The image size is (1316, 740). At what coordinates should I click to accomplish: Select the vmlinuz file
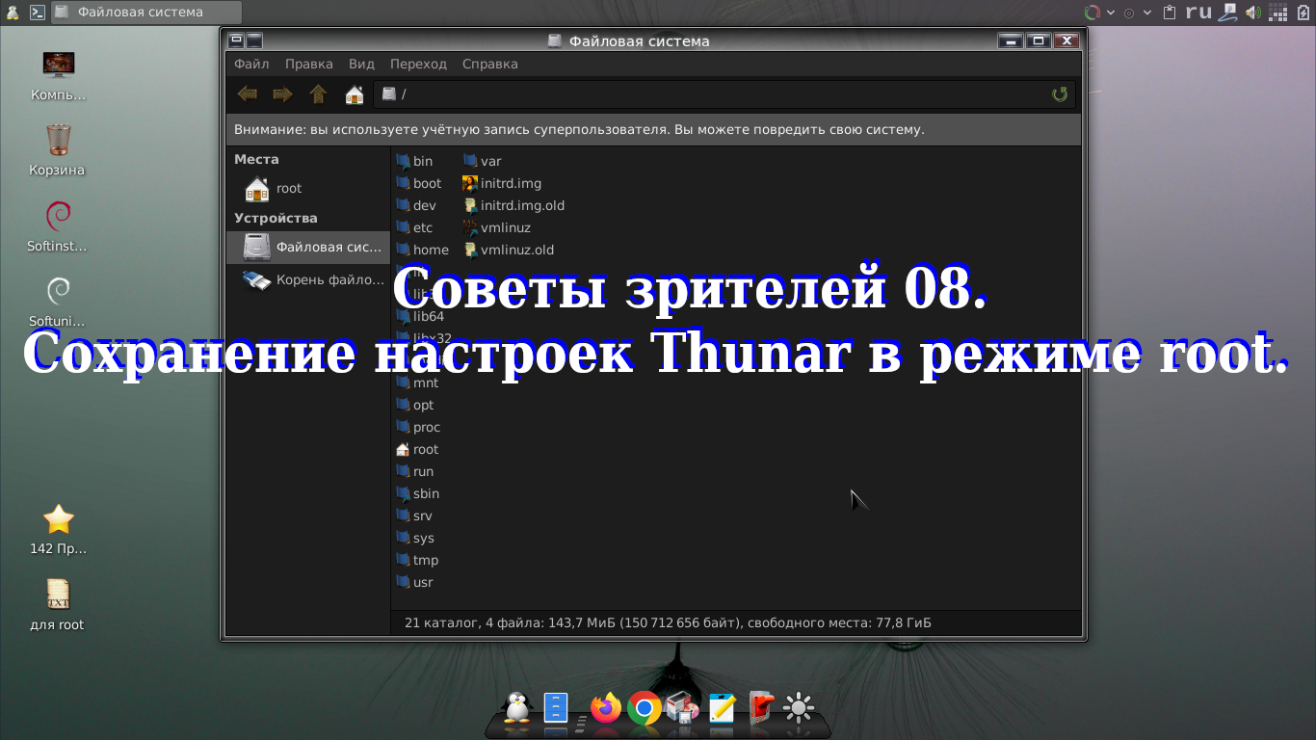[x=497, y=227]
